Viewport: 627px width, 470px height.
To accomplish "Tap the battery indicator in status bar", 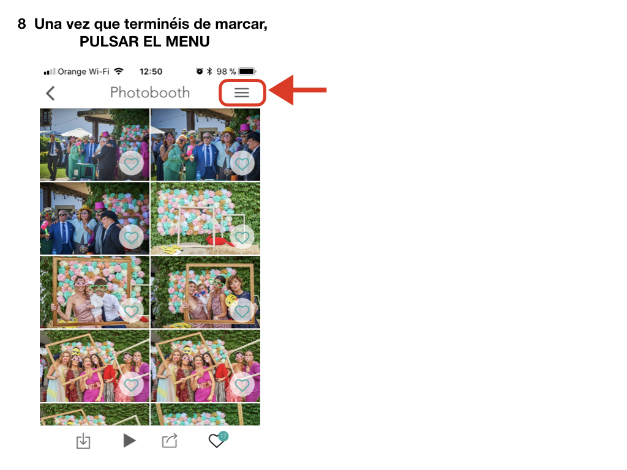I will 247,72.
